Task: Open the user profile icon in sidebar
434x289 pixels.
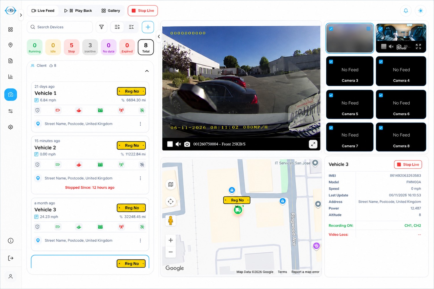Action: coord(10,277)
